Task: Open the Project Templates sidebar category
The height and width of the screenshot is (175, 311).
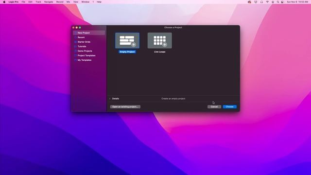Action: (89, 55)
